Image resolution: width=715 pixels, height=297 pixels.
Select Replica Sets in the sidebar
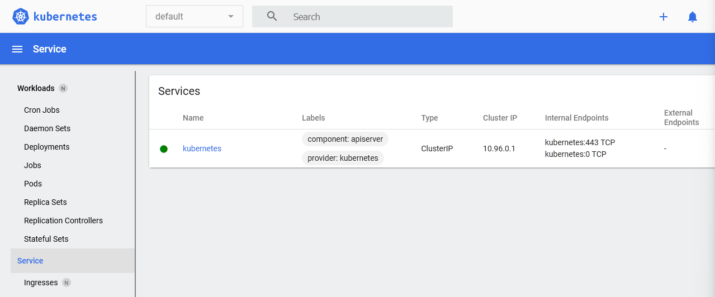[x=45, y=202]
